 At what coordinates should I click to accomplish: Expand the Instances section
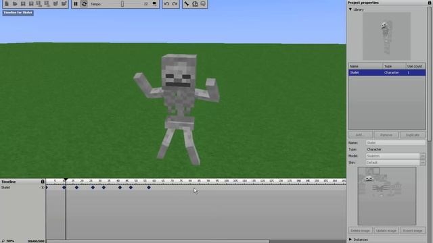(x=350, y=240)
